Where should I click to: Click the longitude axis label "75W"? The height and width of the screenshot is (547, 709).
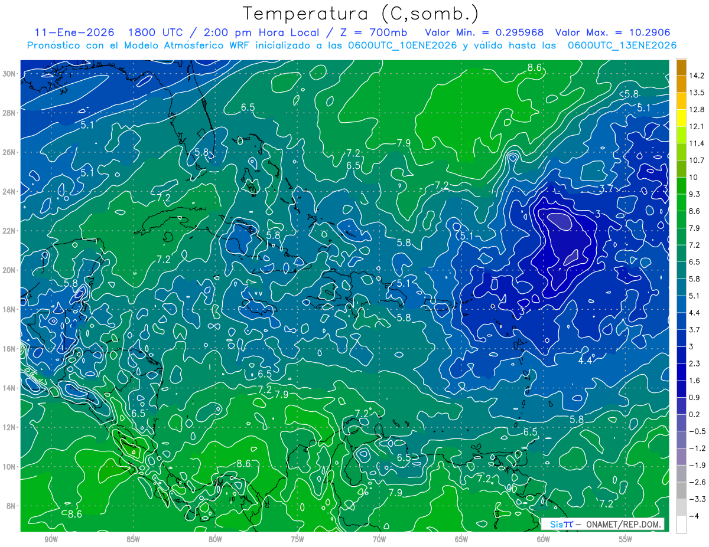pyautogui.click(x=297, y=540)
